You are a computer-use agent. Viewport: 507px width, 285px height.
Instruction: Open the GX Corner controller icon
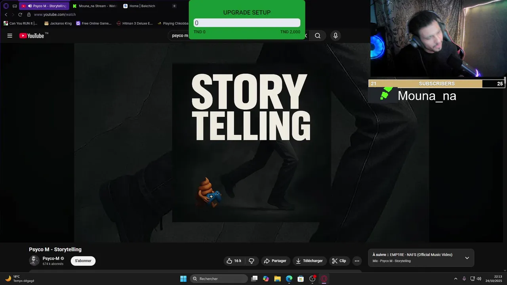point(15,6)
